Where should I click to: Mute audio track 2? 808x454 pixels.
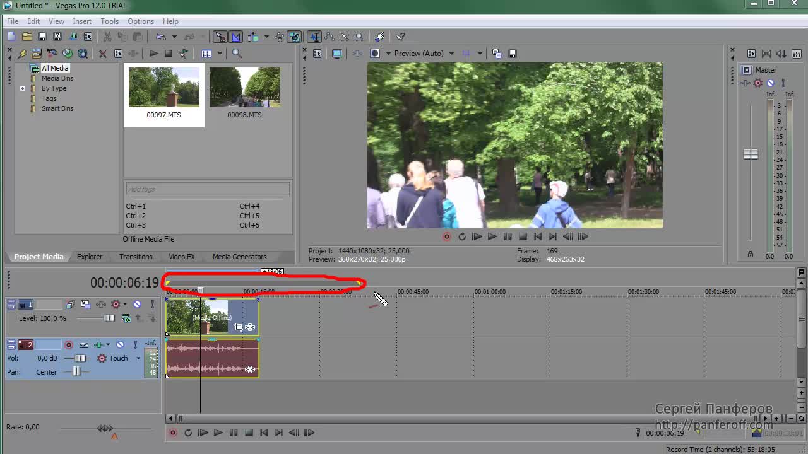tap(120, 345)
